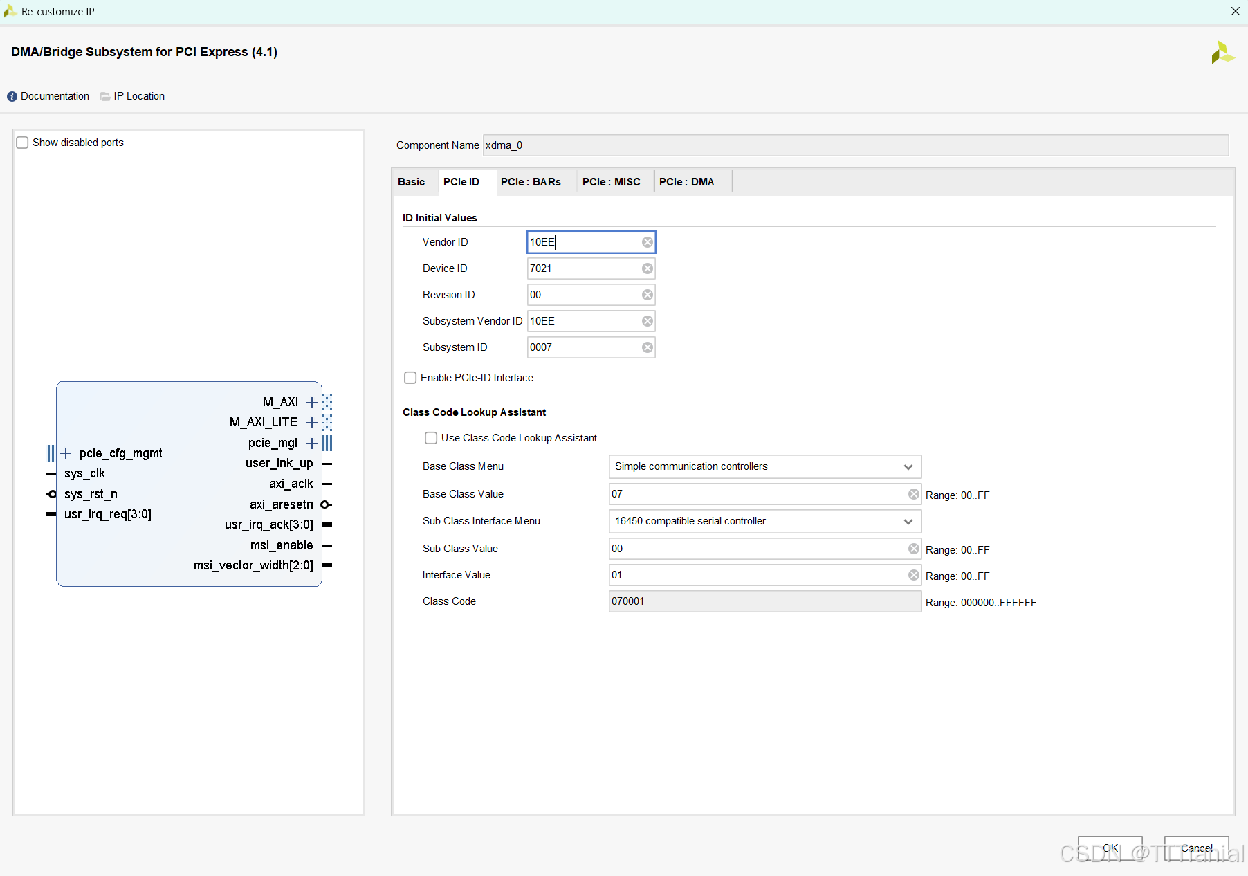Clear the Vendor ID field with its X icon
Viewport: 1248px width, 876px height.
(x=648, y=242)
